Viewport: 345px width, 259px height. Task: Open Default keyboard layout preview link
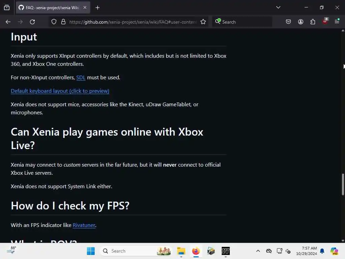pos(60,91)
